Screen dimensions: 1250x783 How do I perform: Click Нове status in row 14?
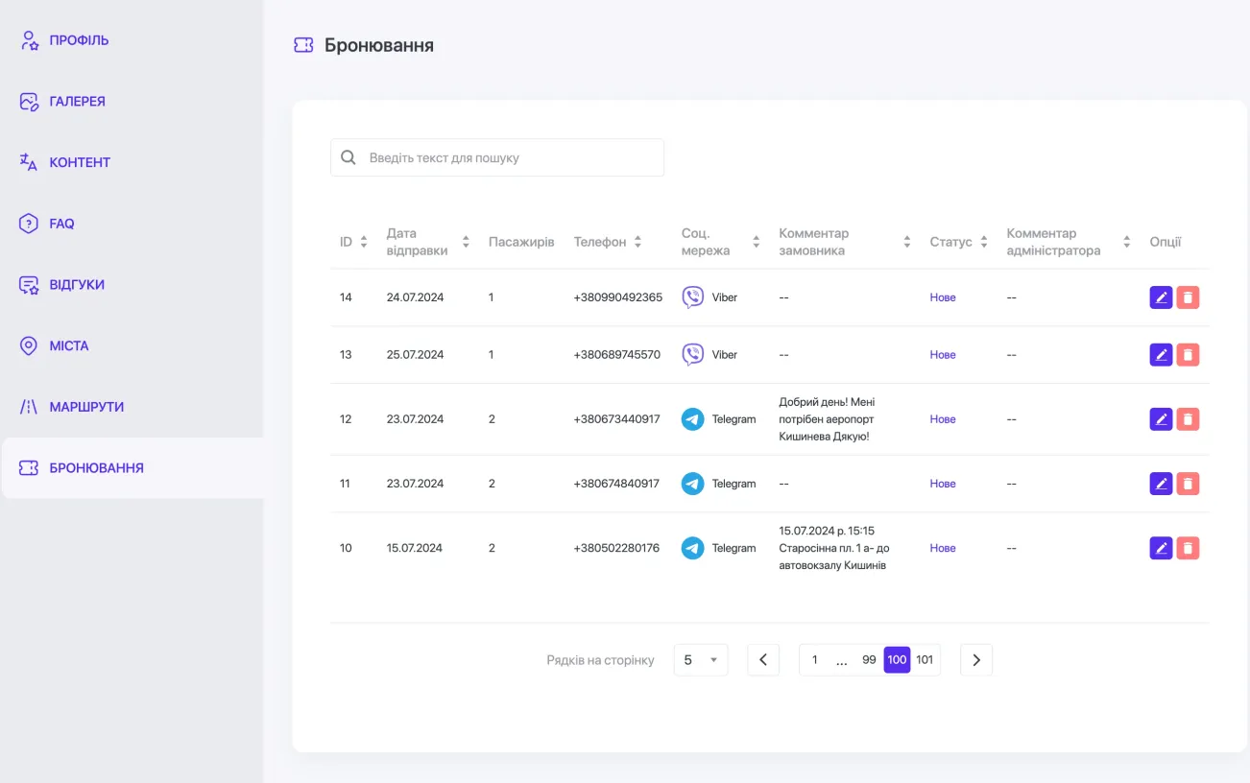click(943, 297)
